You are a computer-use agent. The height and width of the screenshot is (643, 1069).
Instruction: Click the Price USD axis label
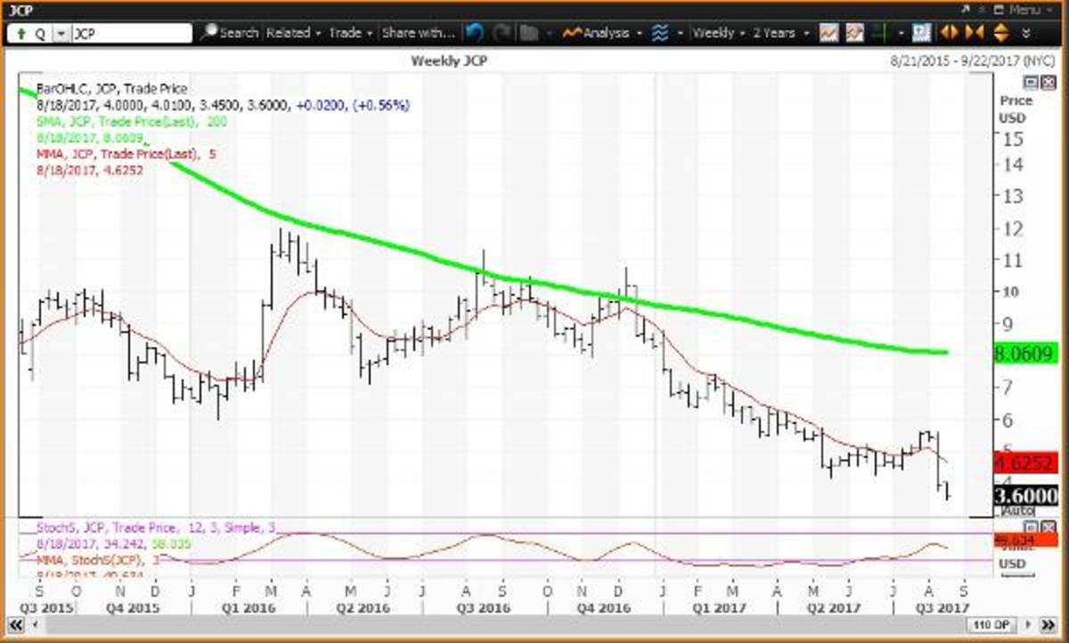[x=1015, y=109]
